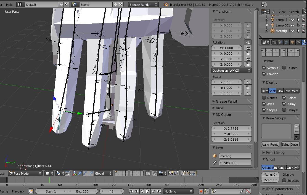Enable the Names display checkbox

pyautogui.click(x=264, y=98)
